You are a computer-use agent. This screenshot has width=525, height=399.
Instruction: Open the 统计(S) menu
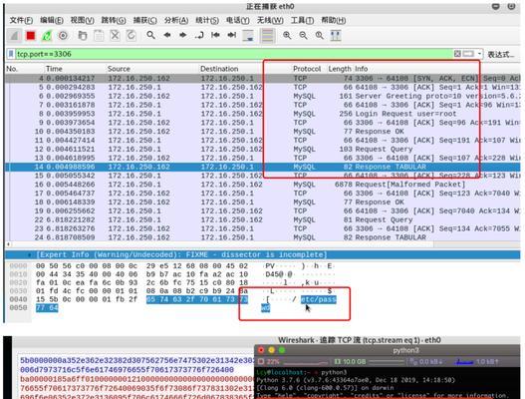pyautogui.click(x=207, y=20)
